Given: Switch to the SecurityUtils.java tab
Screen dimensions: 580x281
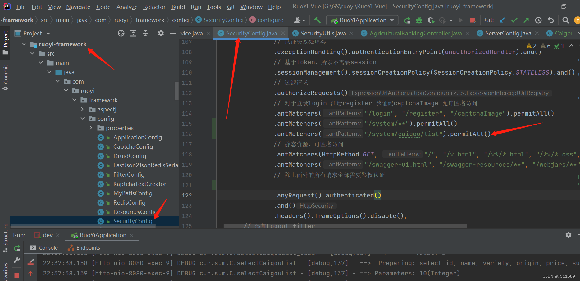Looking at the screenshot, I should click(x=323, y=33).
